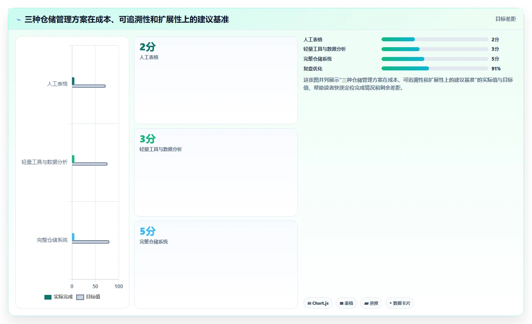Click the 轻量工具与数据分析 progress bar
The height and width of the screenshot is (324, 532).
[x=435, y=49]
